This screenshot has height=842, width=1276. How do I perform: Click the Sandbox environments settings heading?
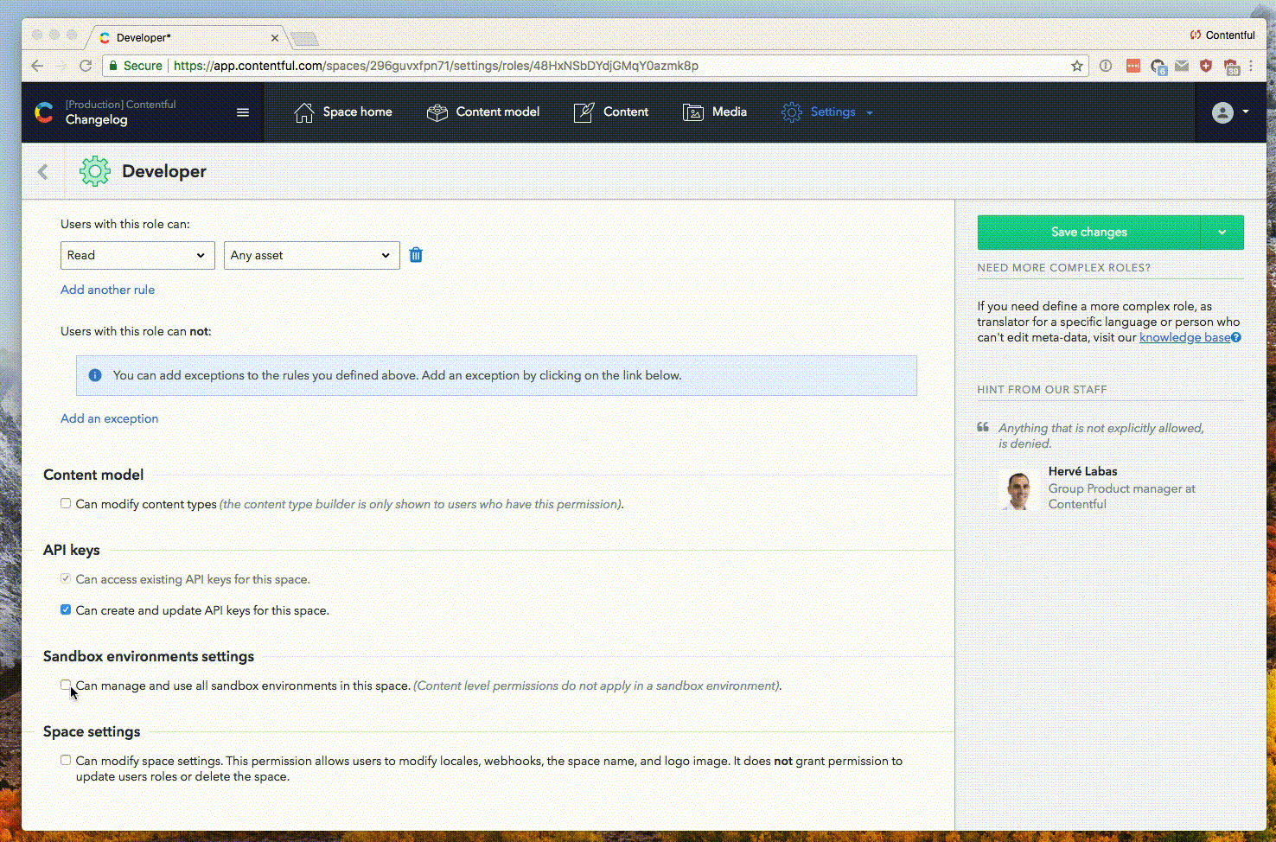tap(149, 656)
